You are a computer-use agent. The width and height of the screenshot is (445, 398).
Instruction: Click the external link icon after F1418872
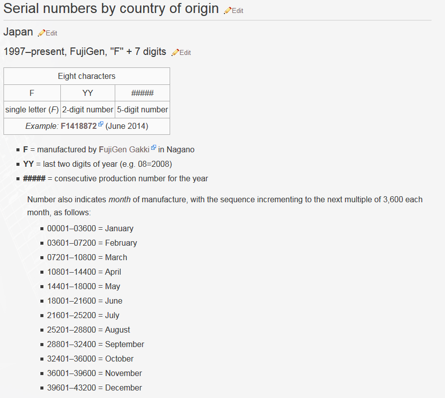101,124
